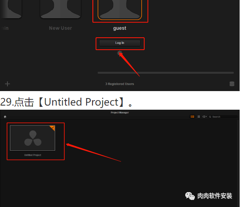Switch to thumbnail grid view

coord(192,117)
